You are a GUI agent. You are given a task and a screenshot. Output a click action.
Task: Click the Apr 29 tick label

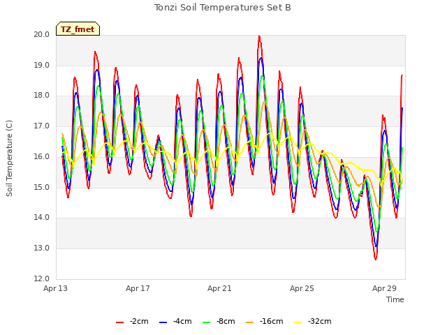[384, 288]
